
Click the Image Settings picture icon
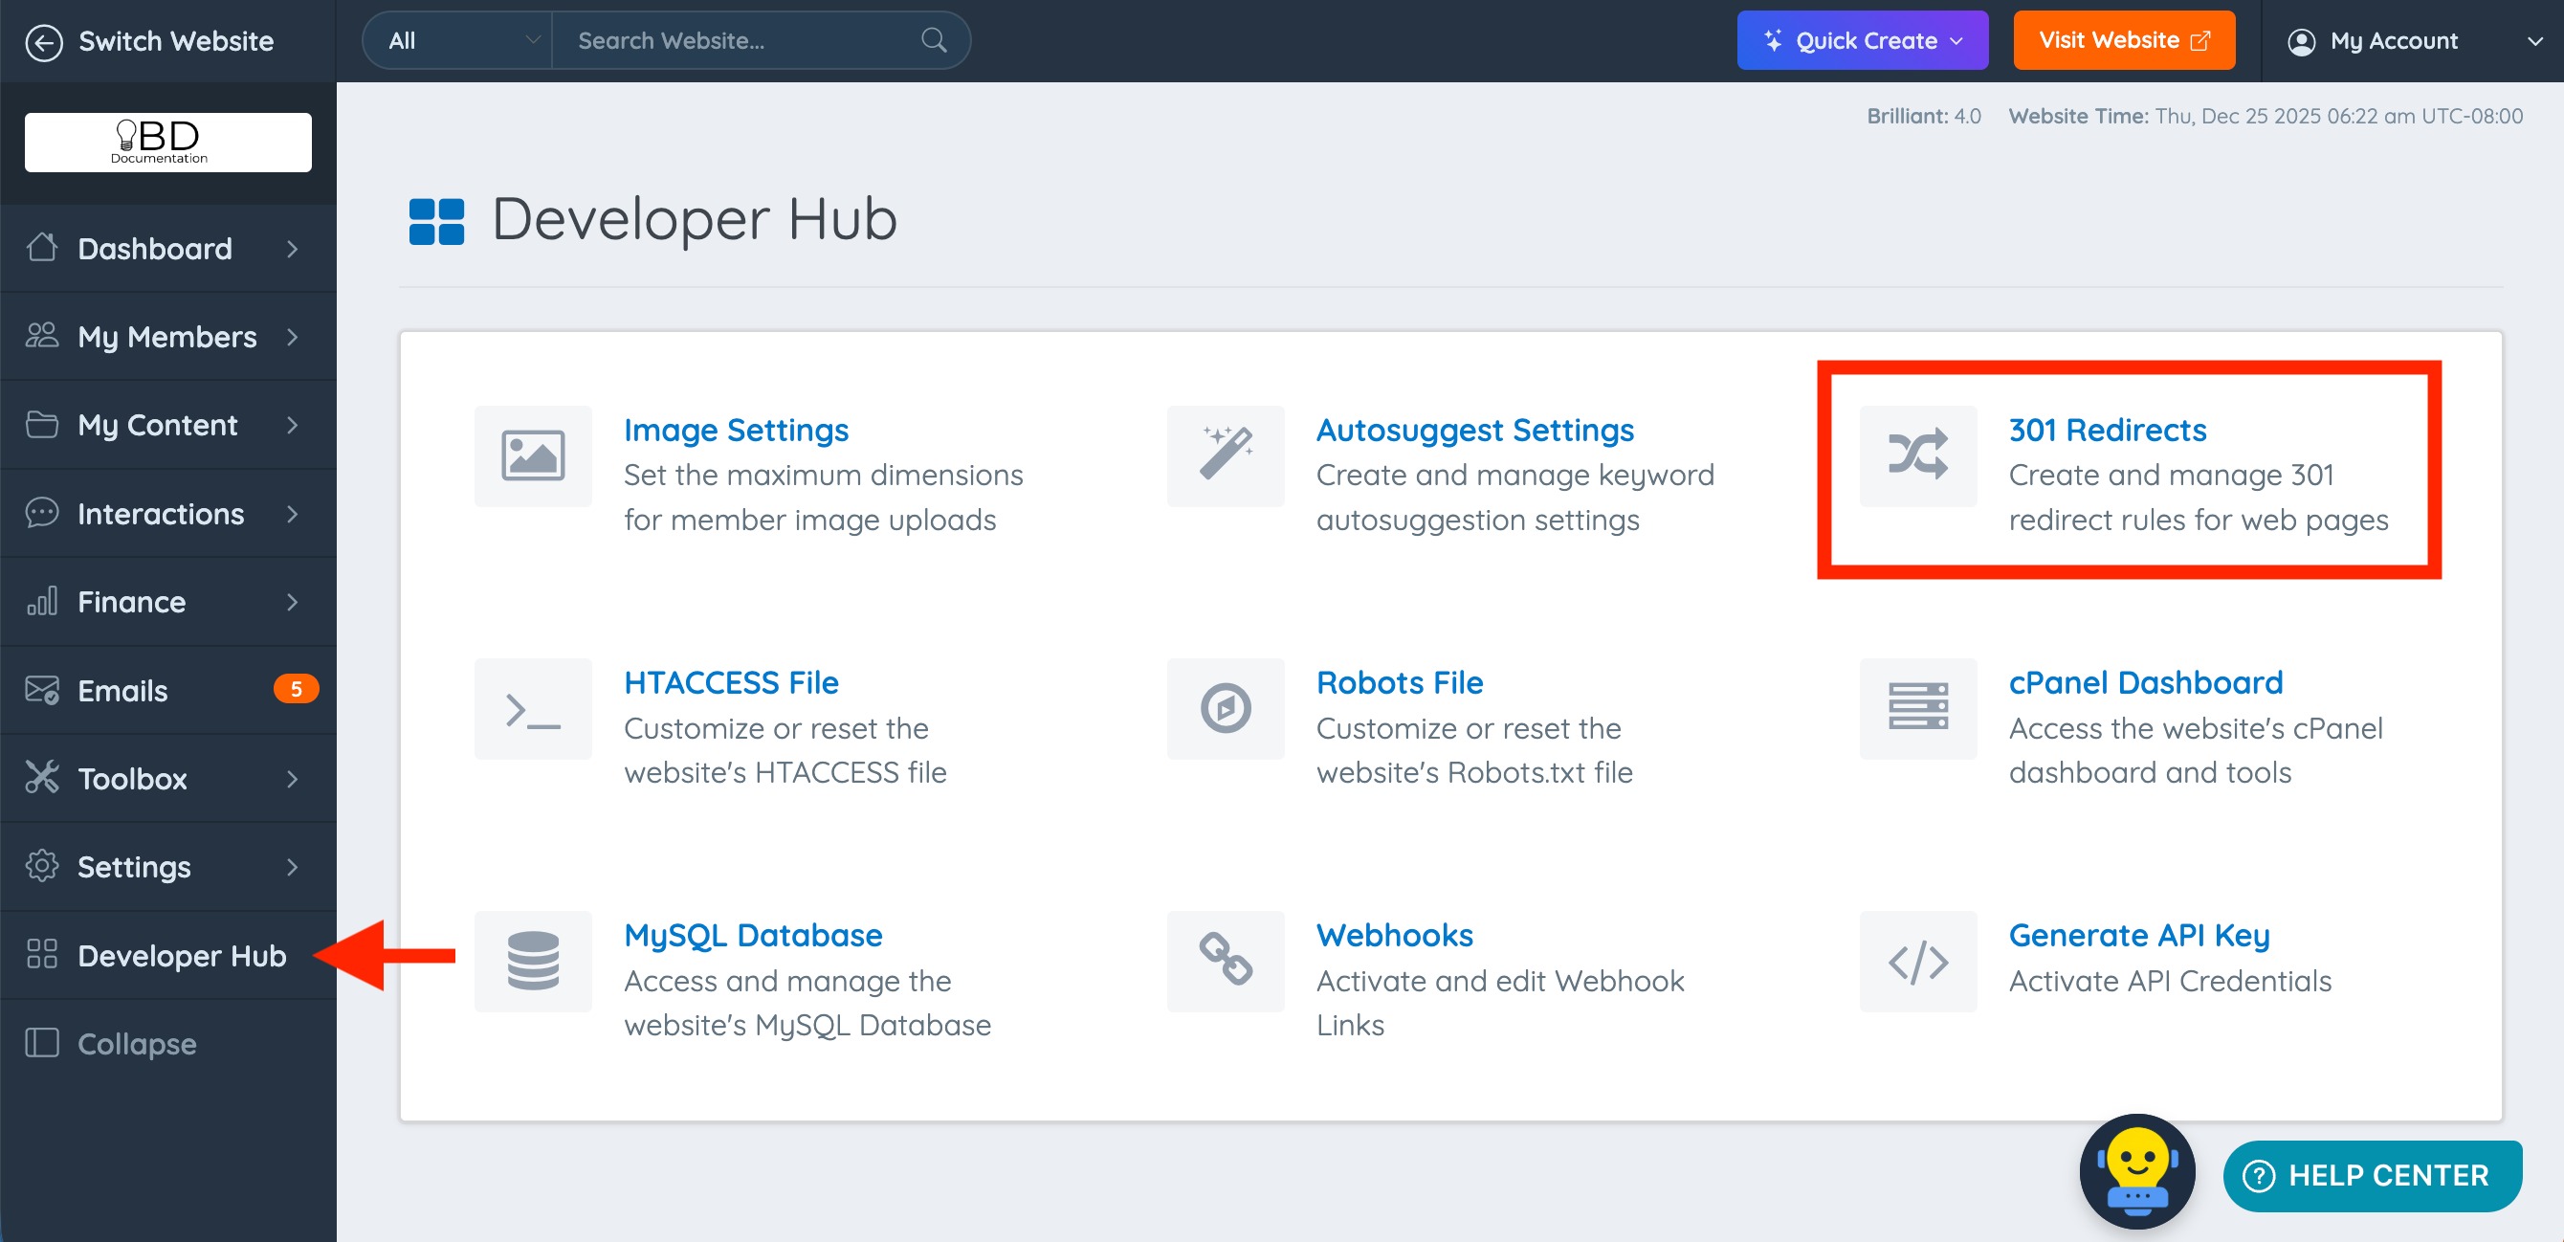[x=533, y=455]
